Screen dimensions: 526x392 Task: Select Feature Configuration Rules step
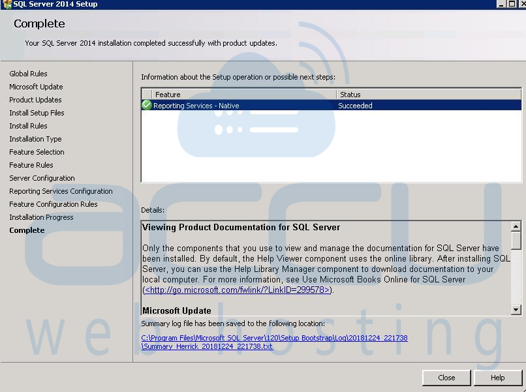tap(54, 204)
